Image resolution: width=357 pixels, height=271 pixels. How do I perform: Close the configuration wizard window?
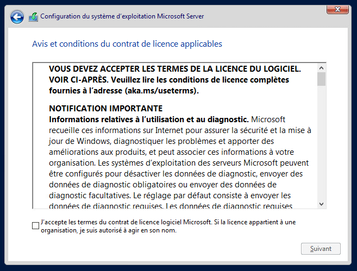(x=337, y=10)
